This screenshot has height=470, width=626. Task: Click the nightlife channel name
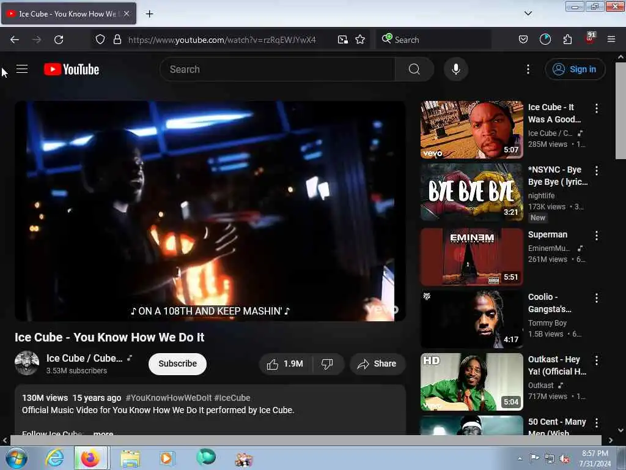pyautogui.click(x=541, y=195)
